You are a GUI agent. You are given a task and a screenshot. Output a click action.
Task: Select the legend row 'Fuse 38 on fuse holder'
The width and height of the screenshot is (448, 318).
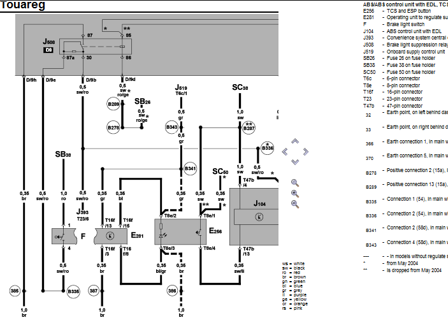click(x=399, y=65)
